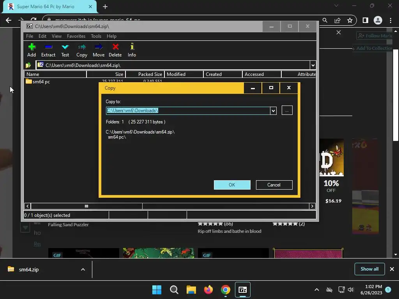The width and height of the screenshot is (399, 299).
Task: Click the 10% OFF game thumbnail
Action: click(332, 157)
